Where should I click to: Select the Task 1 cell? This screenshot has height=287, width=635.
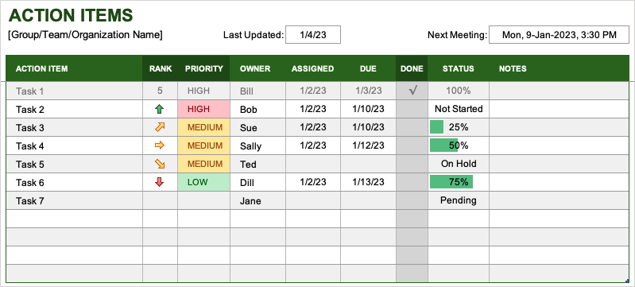tap(74, 91)
